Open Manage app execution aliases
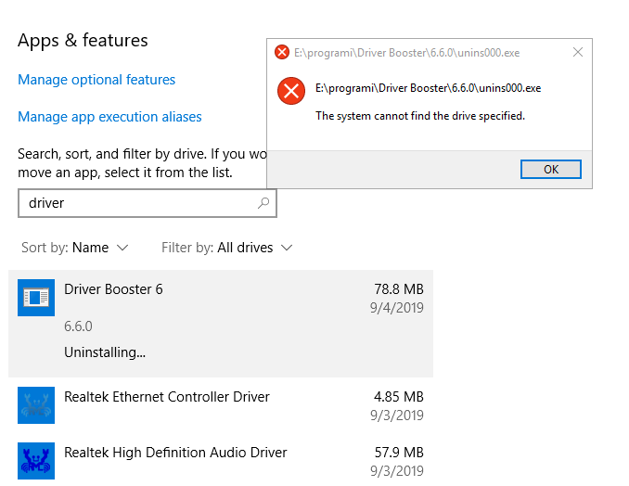629x486 pixels. pyautogui.click(x=109, y=117)
